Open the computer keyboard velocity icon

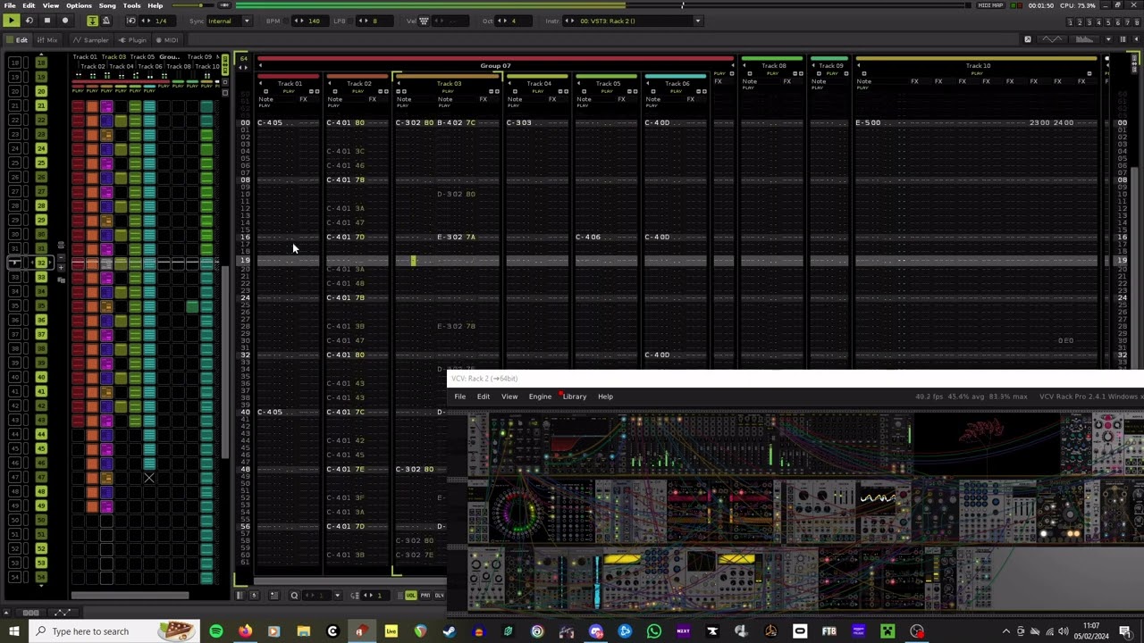[x=424, y=21]
